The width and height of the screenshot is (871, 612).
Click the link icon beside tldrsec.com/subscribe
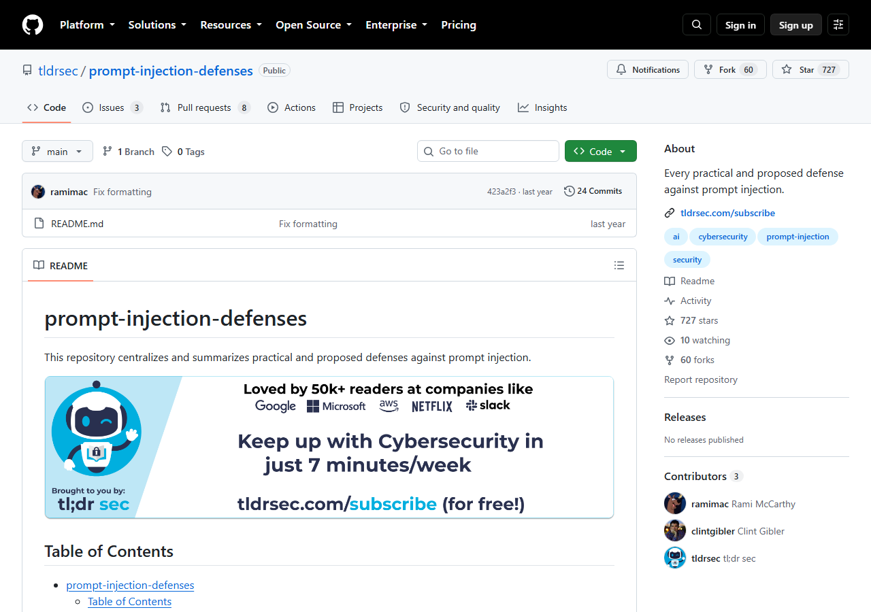670,213
